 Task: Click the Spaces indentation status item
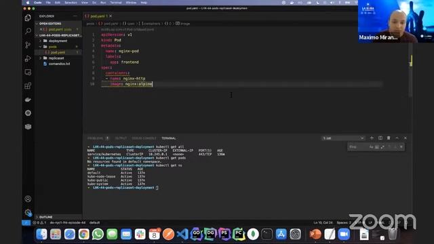pos(344,222)
